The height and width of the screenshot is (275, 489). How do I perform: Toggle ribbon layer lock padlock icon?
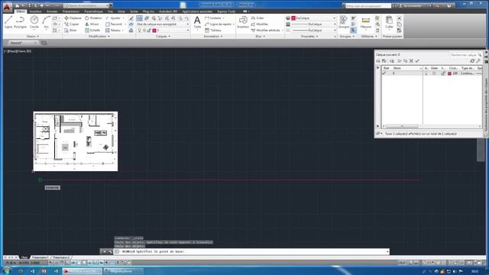[x=149, y=31]
